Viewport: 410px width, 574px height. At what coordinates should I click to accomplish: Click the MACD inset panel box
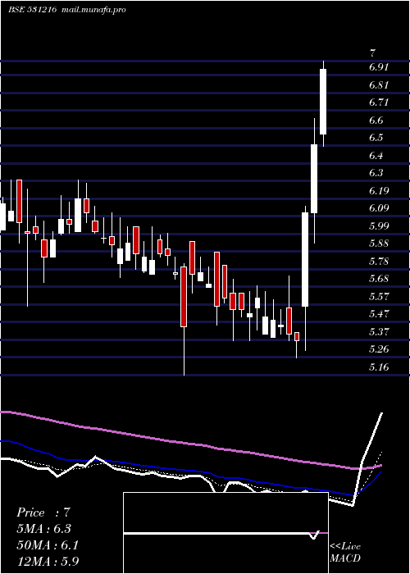pos(225,533)
